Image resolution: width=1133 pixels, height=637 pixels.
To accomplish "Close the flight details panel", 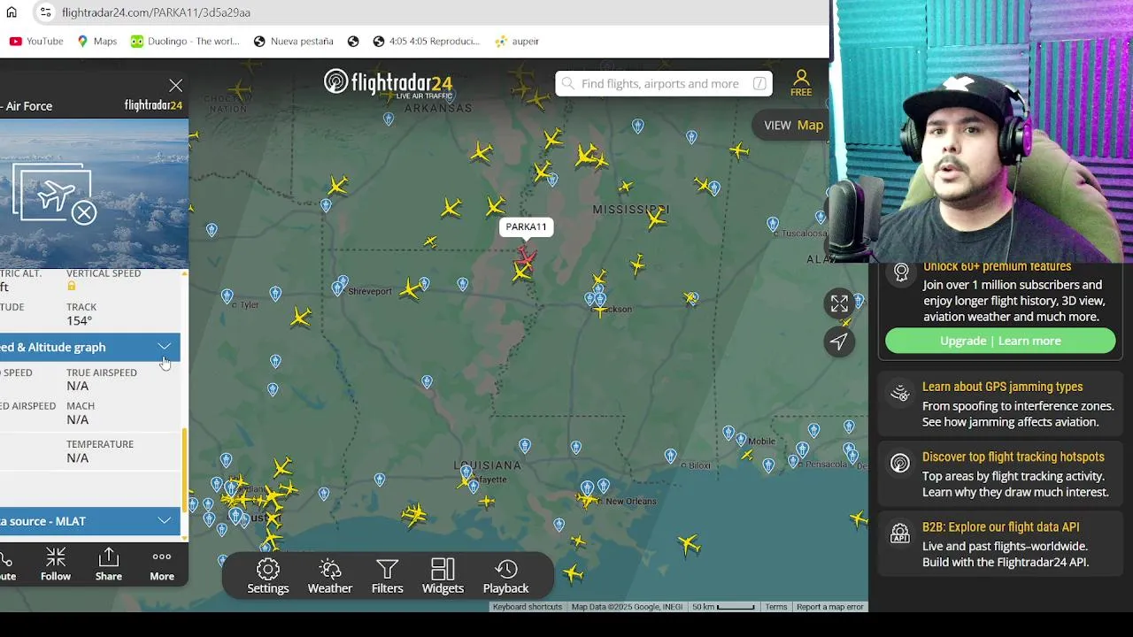I will click(175, 85).
